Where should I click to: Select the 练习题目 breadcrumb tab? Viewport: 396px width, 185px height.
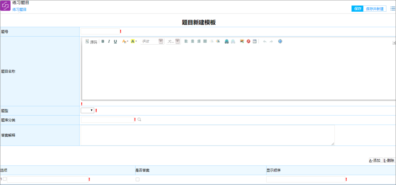(19, 10)
